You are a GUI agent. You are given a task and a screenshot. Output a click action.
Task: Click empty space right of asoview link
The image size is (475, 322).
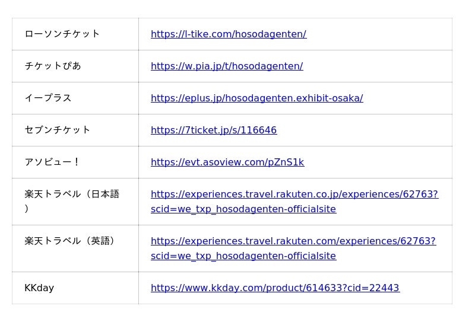point(378,162)
